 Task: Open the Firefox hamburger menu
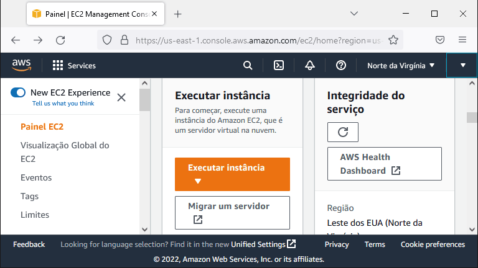pos(462,40)
